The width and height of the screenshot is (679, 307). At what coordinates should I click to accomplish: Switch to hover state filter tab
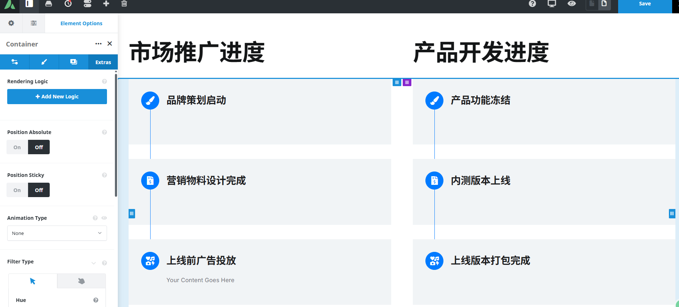click(x=81, y=281)
